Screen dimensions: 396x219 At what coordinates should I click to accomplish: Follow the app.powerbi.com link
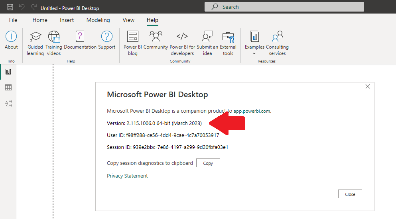[252, 111]
